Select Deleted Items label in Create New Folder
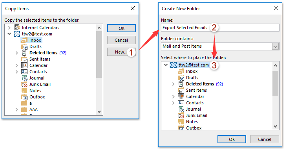 (200, 84)
